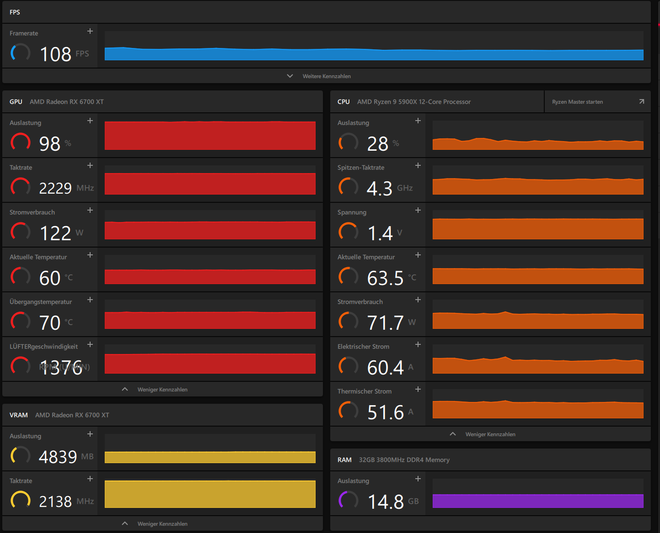The width and height of the screenshot is (660, 533).
Task: Click the orange CPU Auslastung graph
Action: (538, 135)
